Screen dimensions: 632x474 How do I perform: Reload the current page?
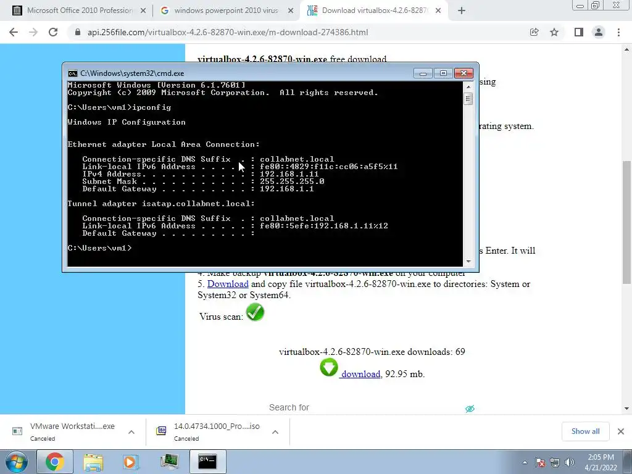[53, 32]
